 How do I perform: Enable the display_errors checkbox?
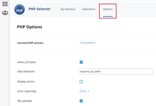[81, 82]
